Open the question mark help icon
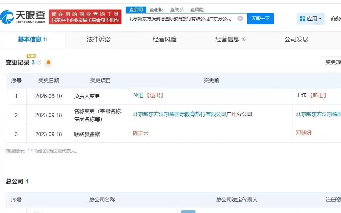Image resolution: width=341 pixels, height=213 pixels. (39, 62)
